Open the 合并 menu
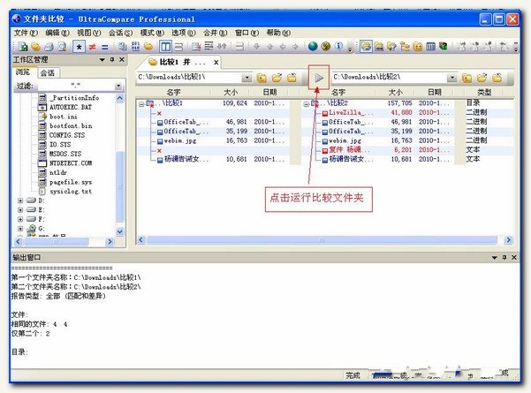The image size is (531, 393). (215, 33)
